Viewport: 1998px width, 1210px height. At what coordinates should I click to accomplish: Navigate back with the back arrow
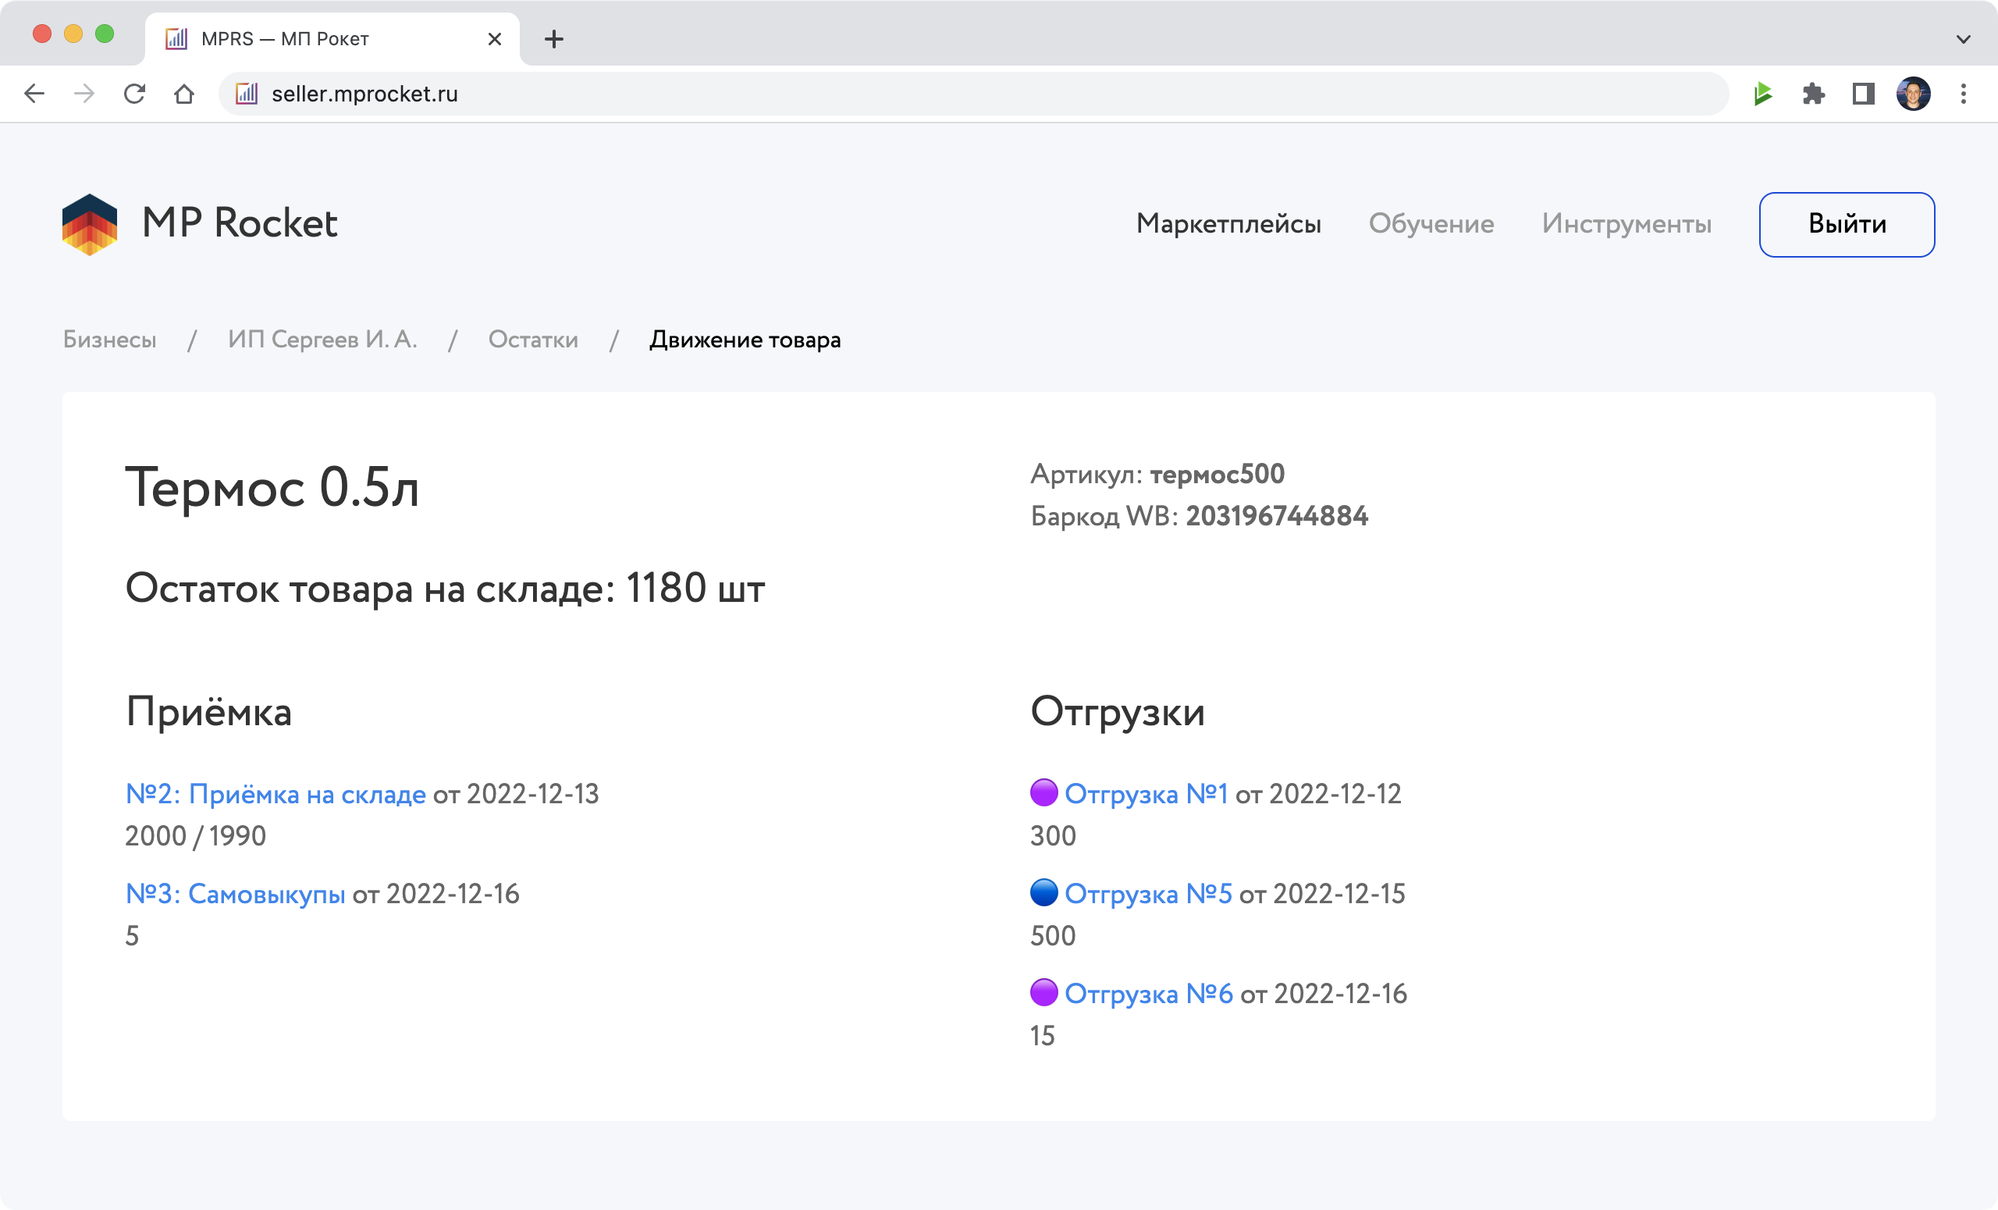tap(34, 94)
